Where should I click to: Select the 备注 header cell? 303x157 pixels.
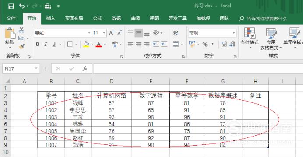(255, 96)
